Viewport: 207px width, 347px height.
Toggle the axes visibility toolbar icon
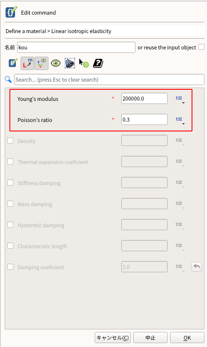tap(42, 63)
